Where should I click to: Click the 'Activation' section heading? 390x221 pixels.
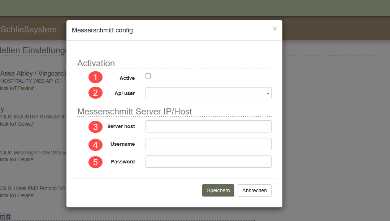coord(96,63)
